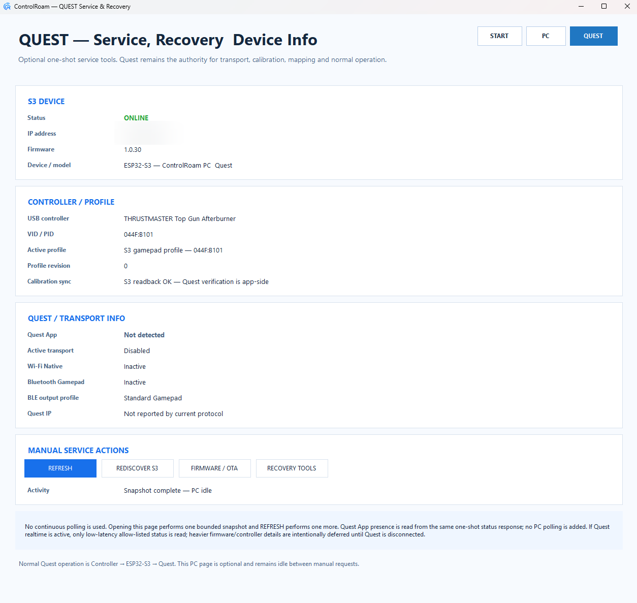
Task: Click the VID / PID value 044F:B101
Action: pos(139,235)
